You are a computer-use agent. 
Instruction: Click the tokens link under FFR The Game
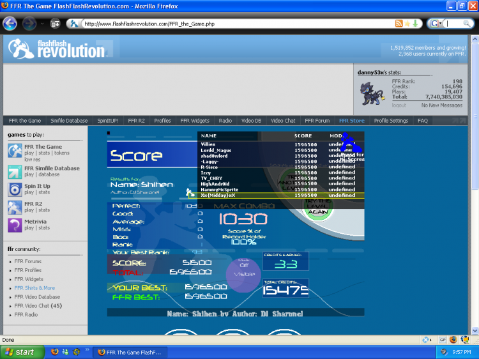(62, 153)
